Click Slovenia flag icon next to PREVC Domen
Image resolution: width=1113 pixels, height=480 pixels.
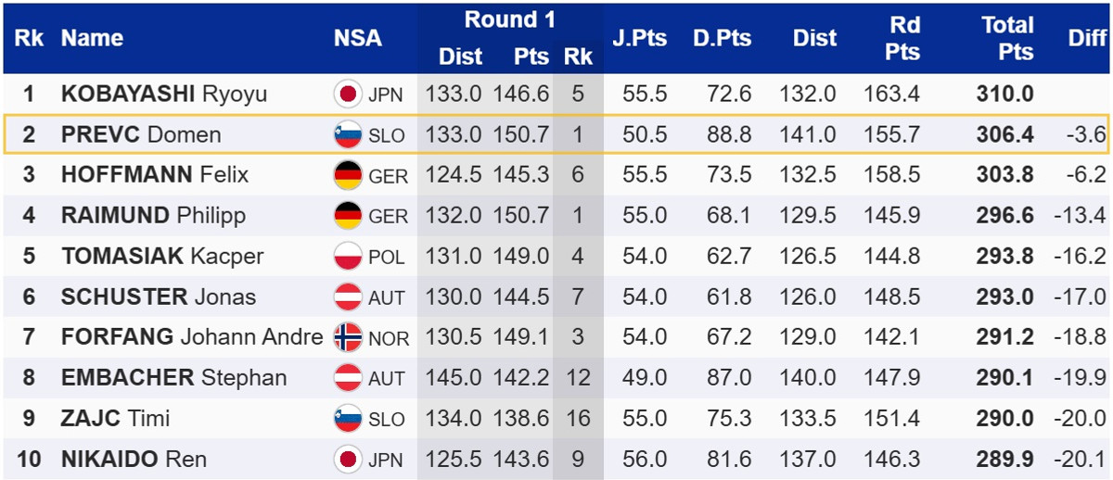tap(348, 134)
